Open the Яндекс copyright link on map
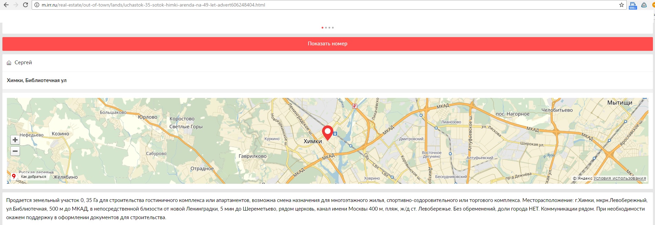The image size is (655, 225). coord(584,178)
